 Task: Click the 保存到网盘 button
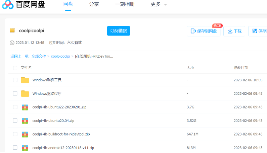tap(204, 31)
